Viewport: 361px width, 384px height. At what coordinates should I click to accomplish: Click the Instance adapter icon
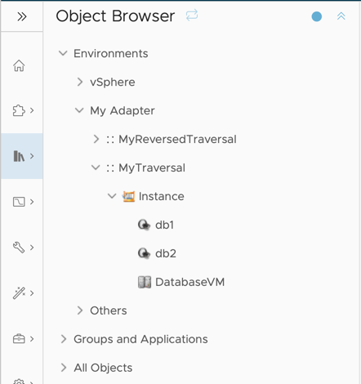pyautogui.click(x=128, y=196)
